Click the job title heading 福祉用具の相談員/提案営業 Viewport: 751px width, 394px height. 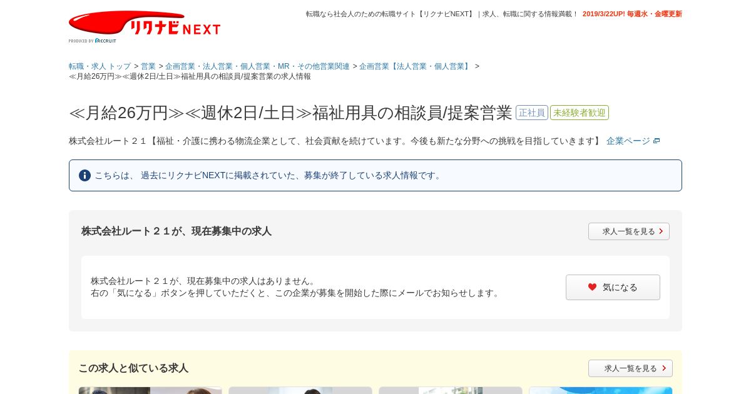point(290,113)
